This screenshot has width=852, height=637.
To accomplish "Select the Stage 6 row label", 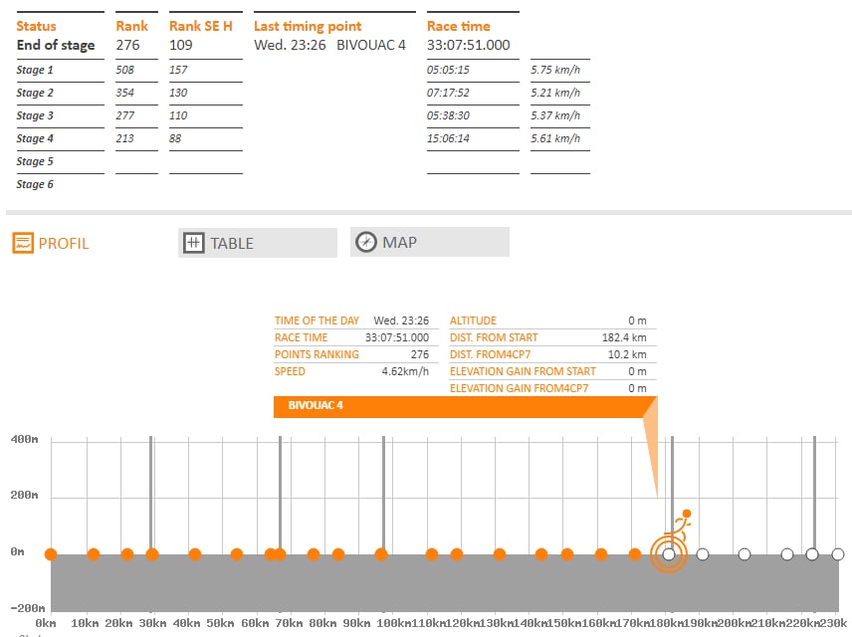I will click(x=36, y=184).
